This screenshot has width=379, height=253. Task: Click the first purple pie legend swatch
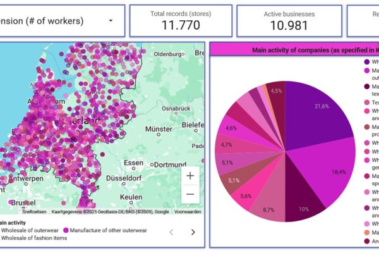tap(366, 62)
